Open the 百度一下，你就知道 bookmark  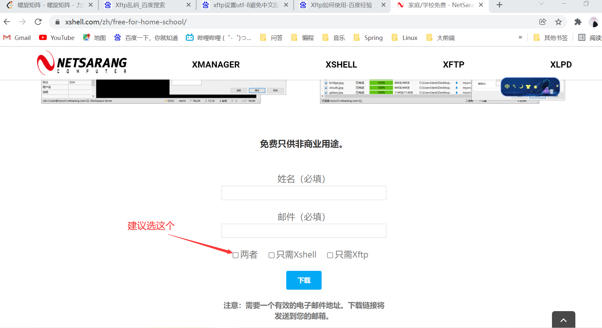(x=146, y=38)
